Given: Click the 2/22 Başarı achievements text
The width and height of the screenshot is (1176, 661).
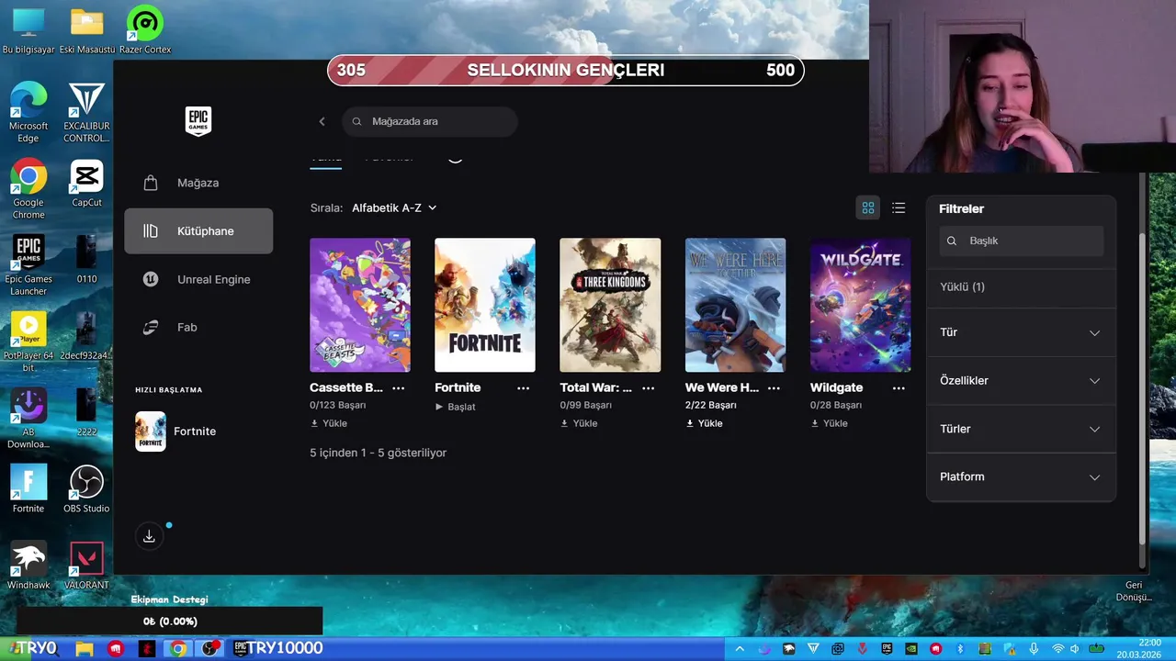Looking at the screenshot, I should pos(710,405).
